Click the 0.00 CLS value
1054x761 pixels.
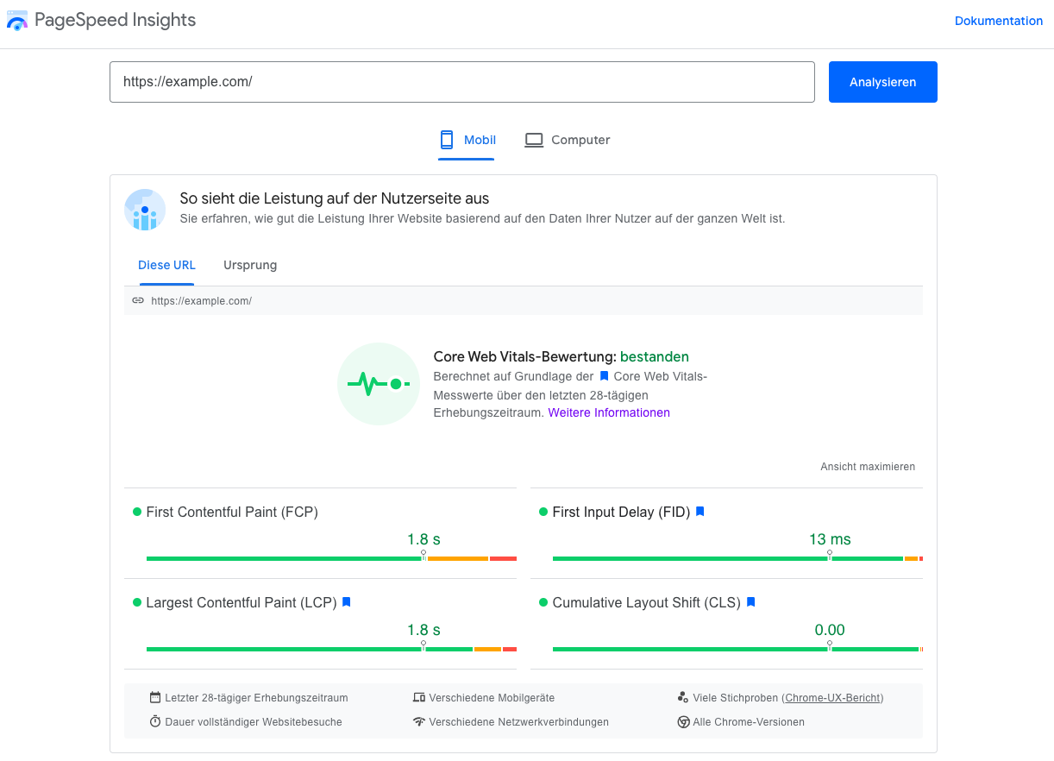click(830, 630)
